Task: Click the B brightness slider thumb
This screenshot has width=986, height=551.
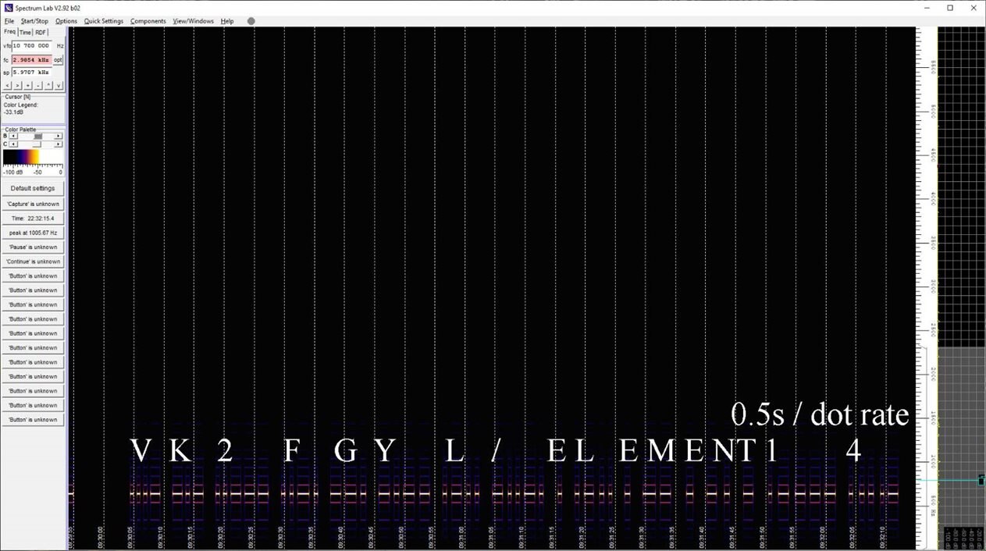Action: (37, 136)
